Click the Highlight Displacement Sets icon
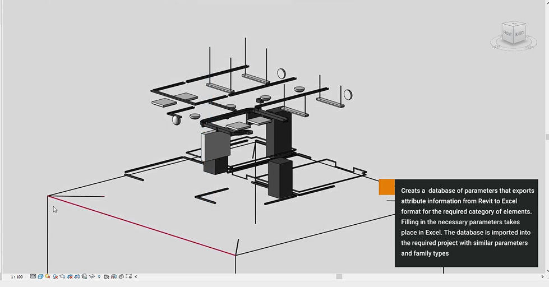The height and width of the screenshot is (287, 549). [121, 276]
